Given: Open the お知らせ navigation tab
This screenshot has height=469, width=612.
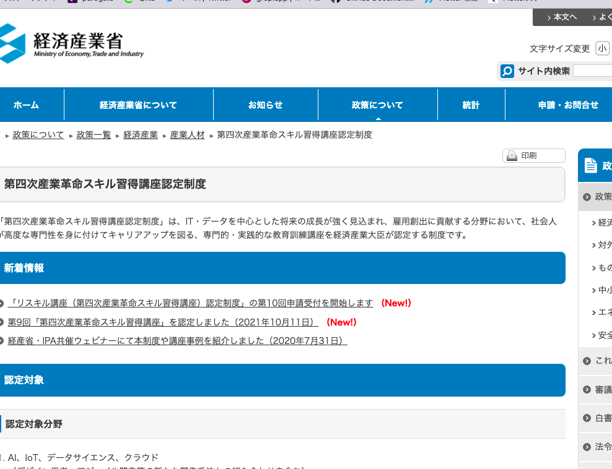Looking at the screenshot, I should [265, 105].
